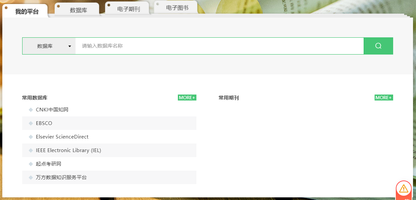Open the IEEE Electronic Library (IEL) link
This screenshot has height=200, width=416.
68,150
